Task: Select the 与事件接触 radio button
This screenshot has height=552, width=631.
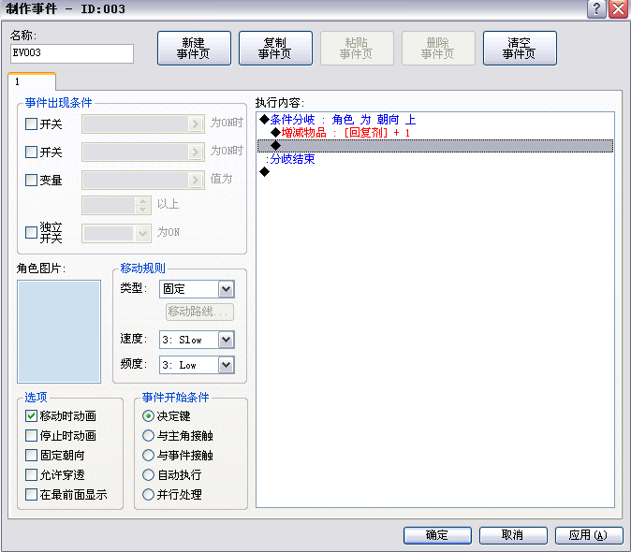Action: click(148, 455)
